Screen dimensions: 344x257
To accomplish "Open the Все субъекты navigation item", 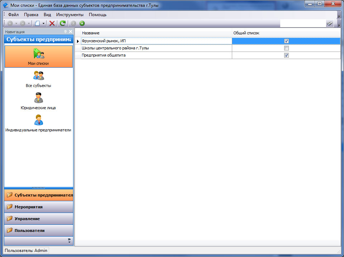I will point(39,79).
